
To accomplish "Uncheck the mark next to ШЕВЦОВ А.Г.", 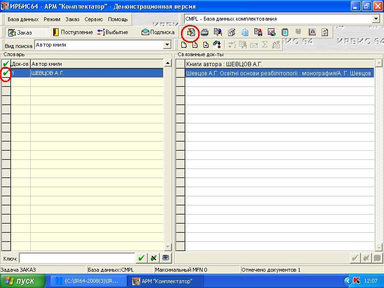I will tap(6, 73).
